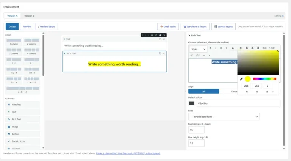Open row settings gear in dark toolbar

click(152, 35)
